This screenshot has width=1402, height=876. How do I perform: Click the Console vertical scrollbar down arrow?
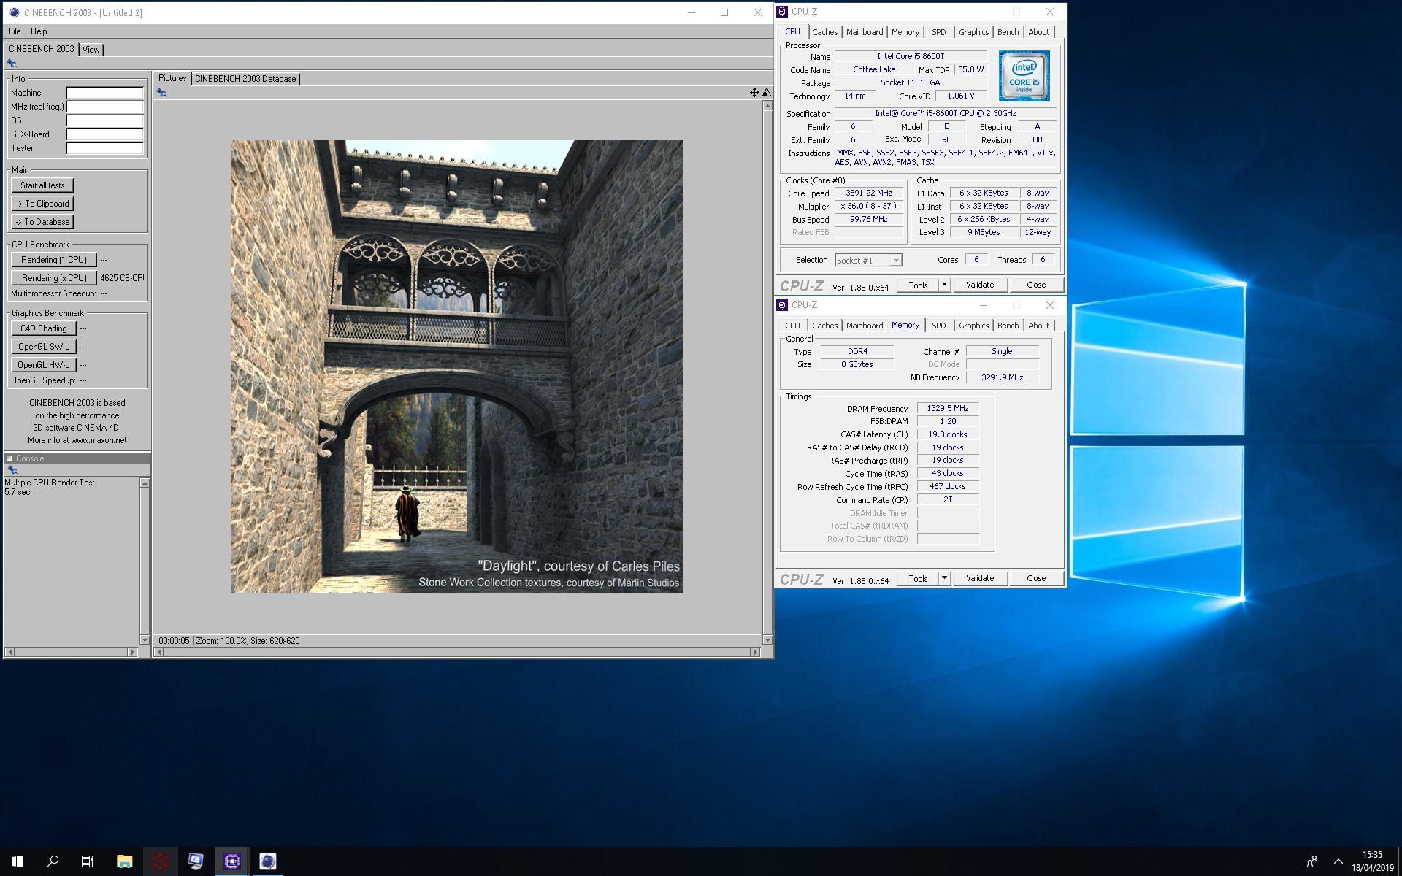(x=145, y=640)
